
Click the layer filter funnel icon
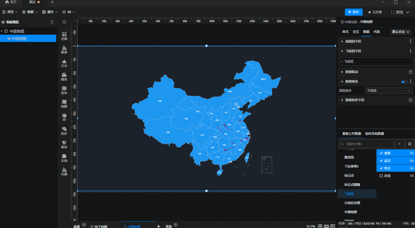point(52,22)
